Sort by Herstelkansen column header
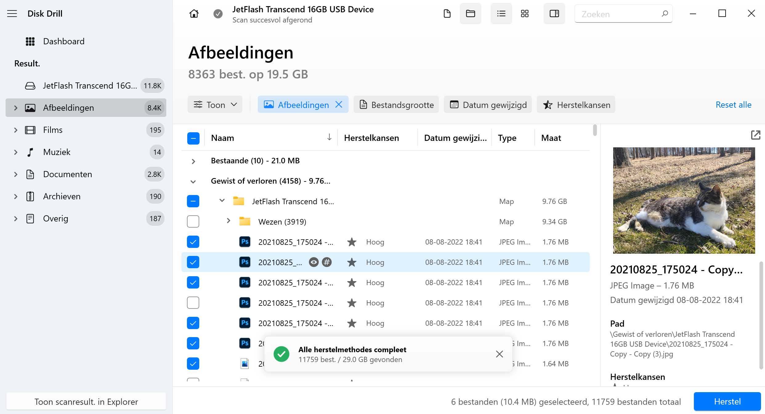The width and height of the screenshot is (765, 414). 371,138
